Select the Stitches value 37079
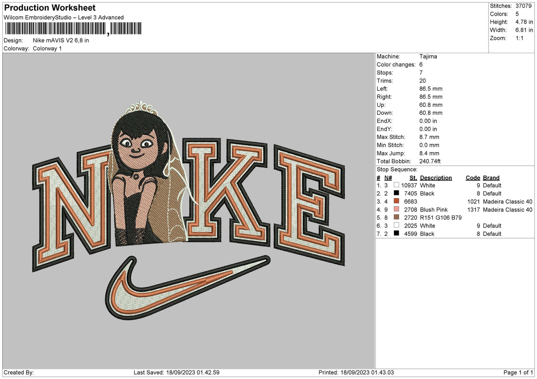 (x=524, y=6)
